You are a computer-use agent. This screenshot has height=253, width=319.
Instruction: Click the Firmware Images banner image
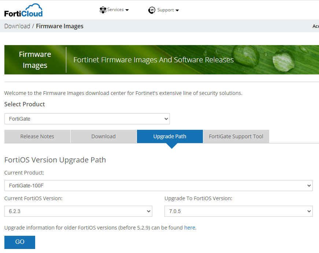click(162, 60)
